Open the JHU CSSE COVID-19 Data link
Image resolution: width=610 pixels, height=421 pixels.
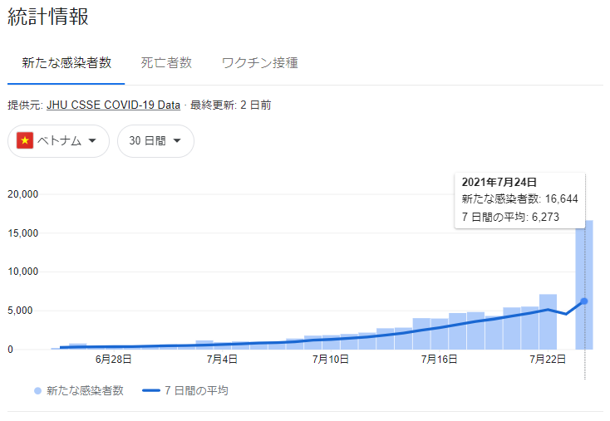(x=113, y=105)
